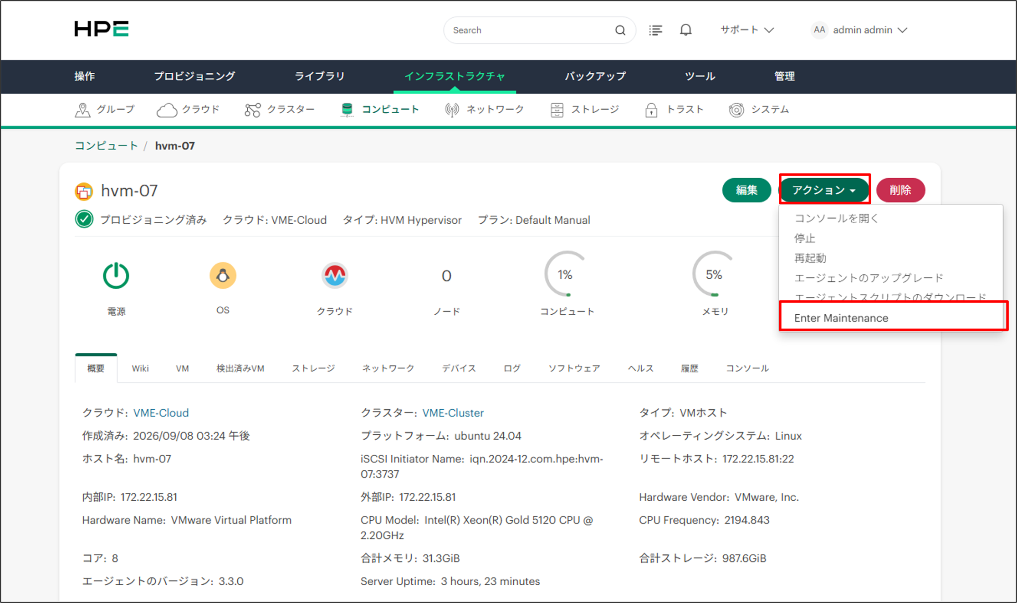
Task: Click the クラウド heartbeat status icon
Action: click(335, 275)
